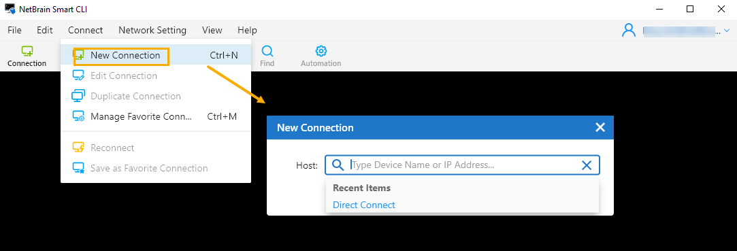Close the New Connection dialog
This screenshot has width=737, height=251.
tap(600, 127)
